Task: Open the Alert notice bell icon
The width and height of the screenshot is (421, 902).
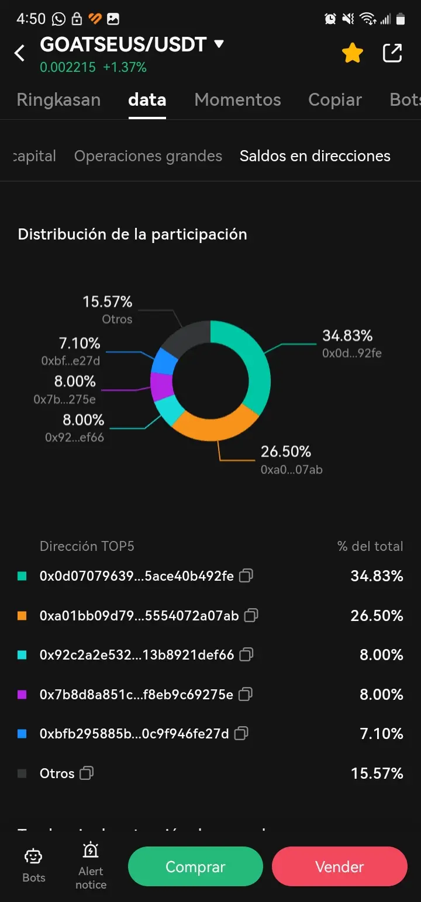Action: tap(91, 851)
